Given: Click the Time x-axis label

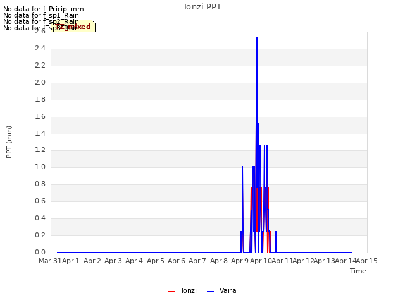Looking at the screenshot, I should 358,271.
